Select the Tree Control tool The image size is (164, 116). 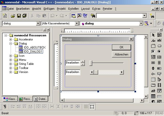pyautogui.click(x=159, y=80)
